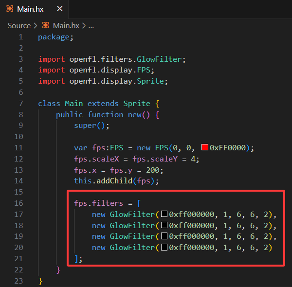
Task: Click 'public' keyword on line 8
Action: coord(69,115)
